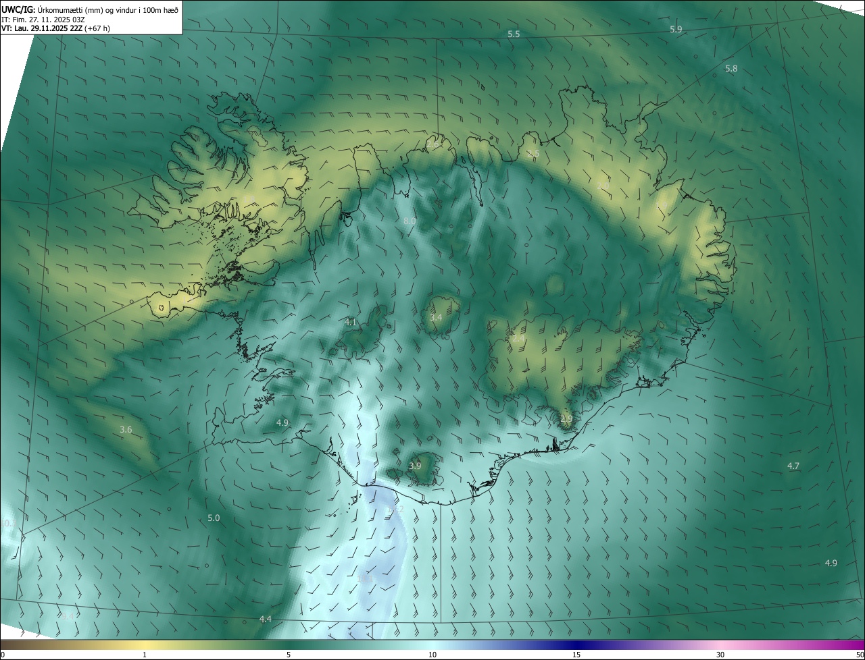Select the IT initialization time line

pyautogui.click(x=43, y=19)
